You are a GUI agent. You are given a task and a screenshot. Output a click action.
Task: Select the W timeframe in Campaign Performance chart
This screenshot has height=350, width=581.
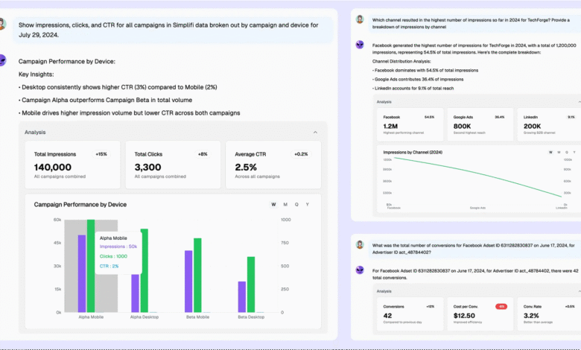(x=273, y=205)
